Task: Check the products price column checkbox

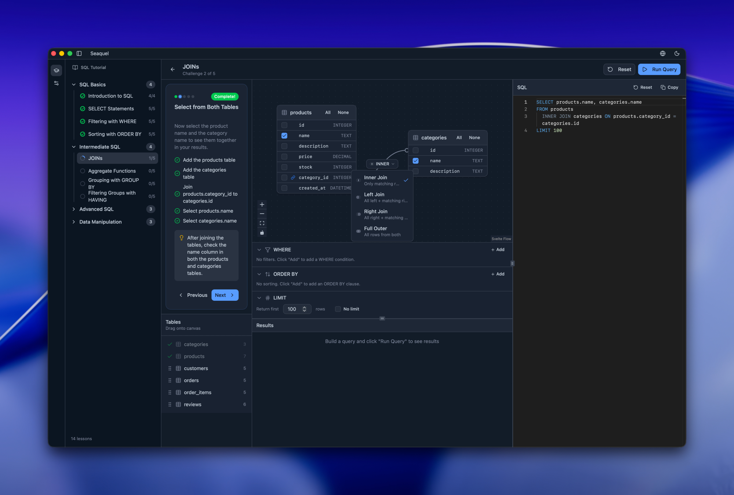Action: pyautogui.click(x=284, y=157)
